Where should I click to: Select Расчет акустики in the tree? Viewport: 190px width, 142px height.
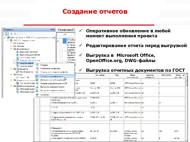[26, 72]
